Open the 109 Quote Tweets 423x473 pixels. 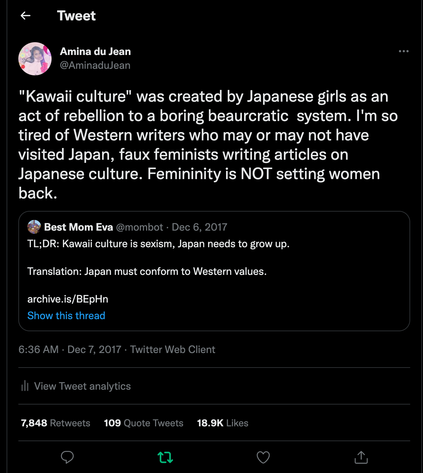(x=143, y=423)
